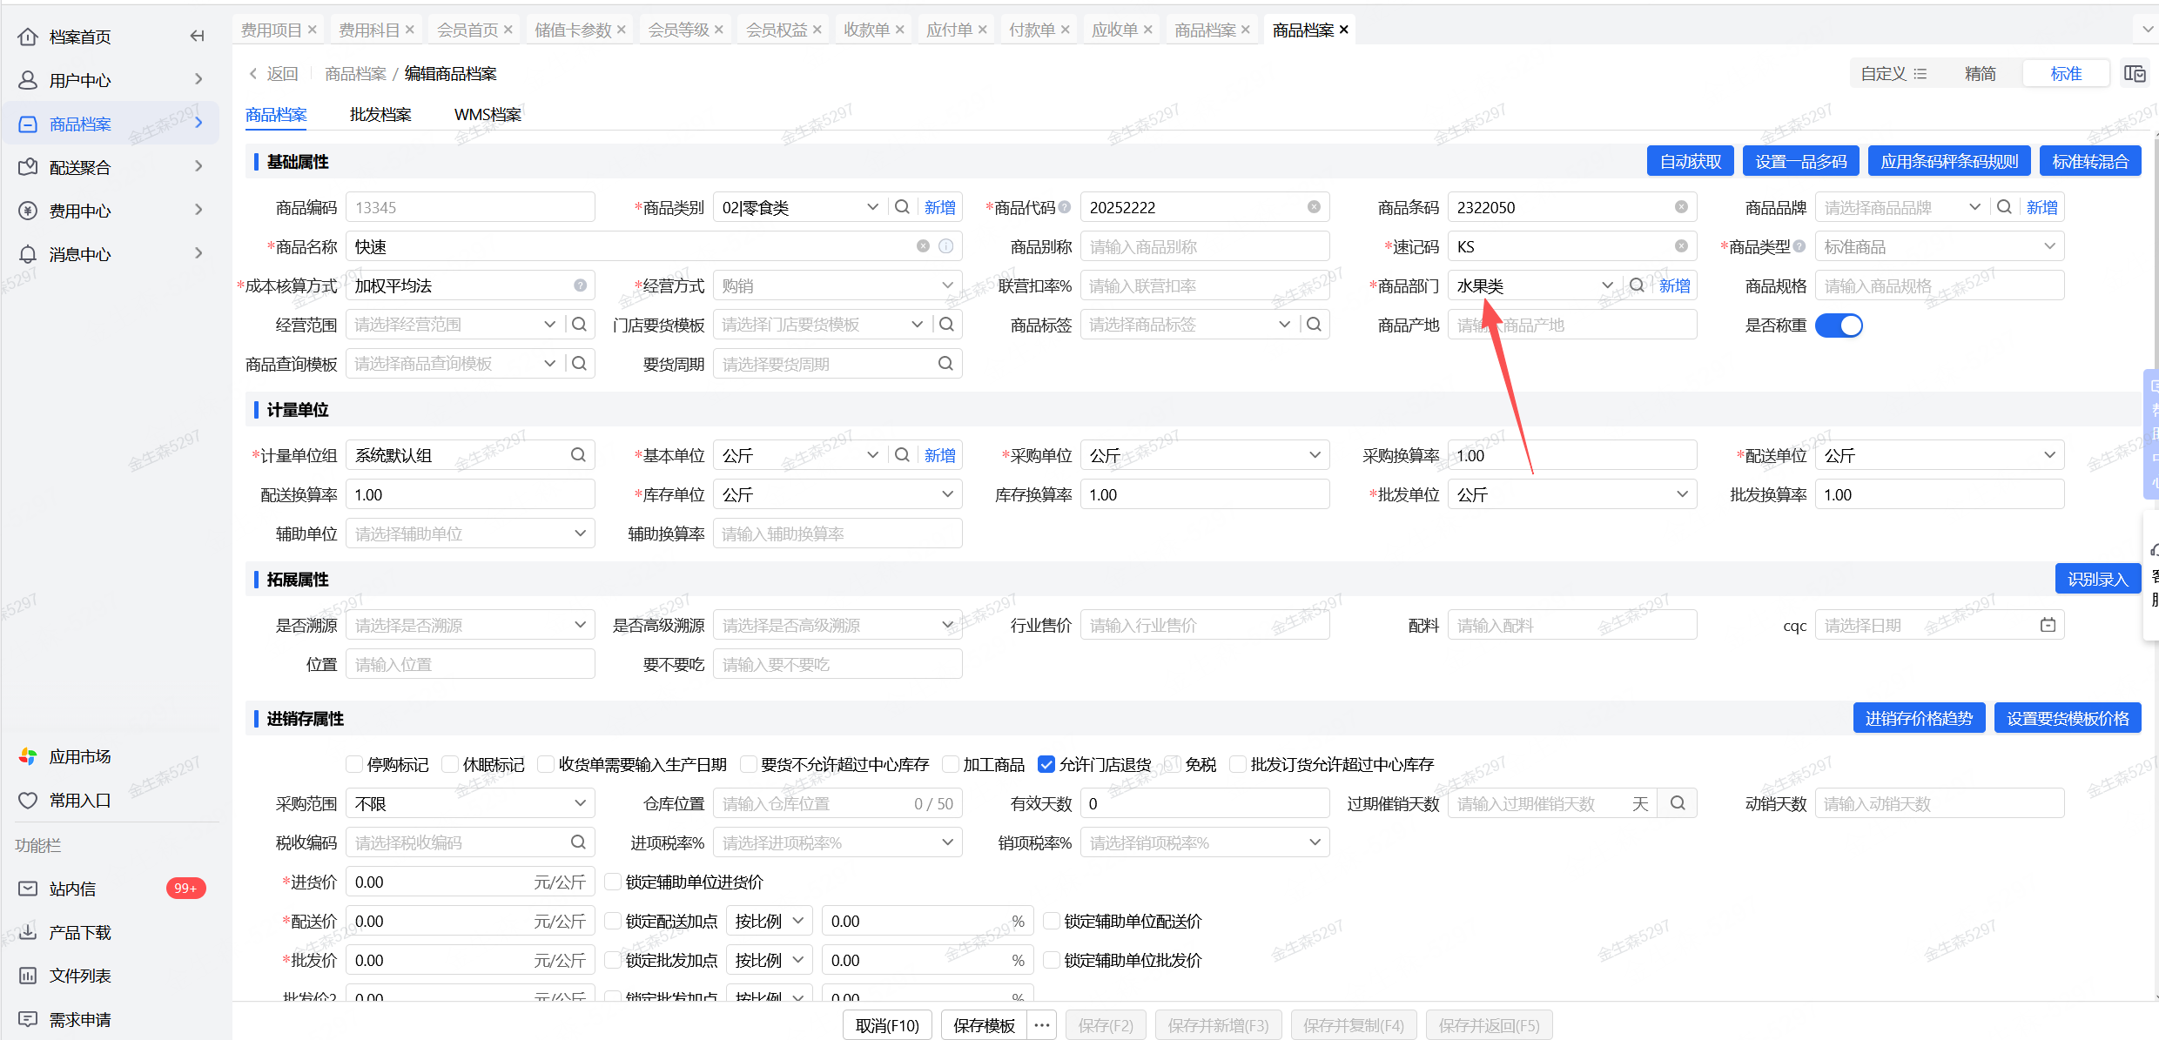Viewport: 2159px width, 1040px height.
Task: Click the layout switch icon beside 标准
Action: [x=2134, y=74]
